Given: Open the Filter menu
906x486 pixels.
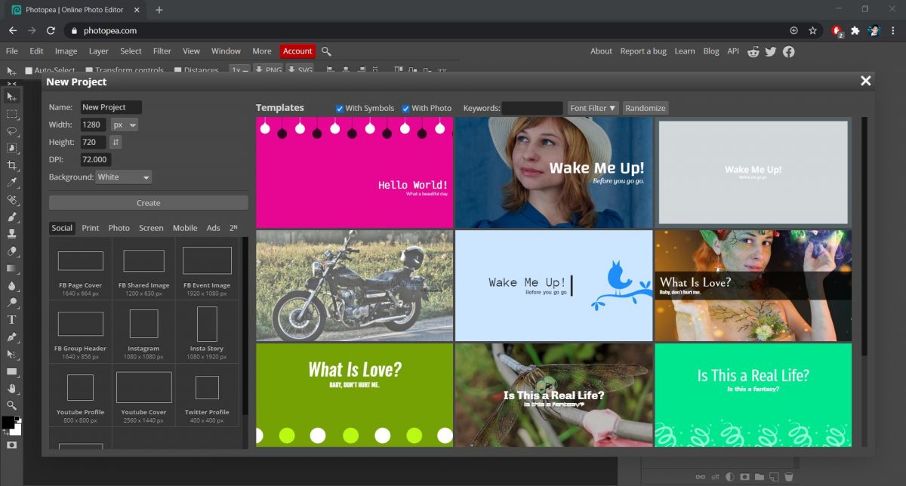Looking at the screenshot, I should click(x=162, y=51).
